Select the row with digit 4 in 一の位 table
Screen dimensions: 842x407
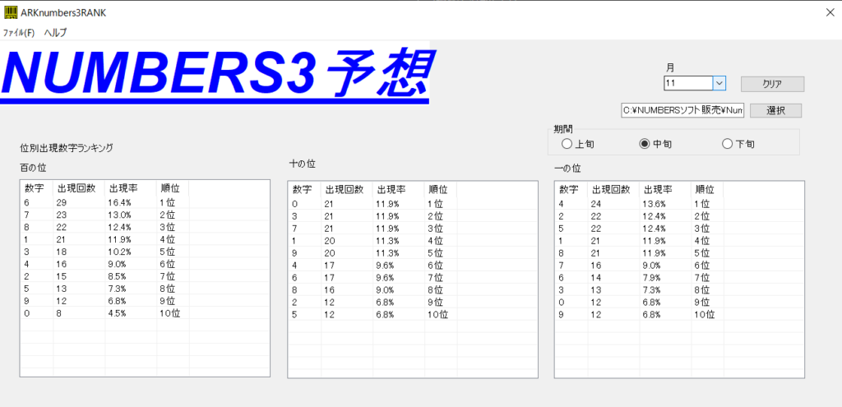pyautogui.click(x=625, y=203)
